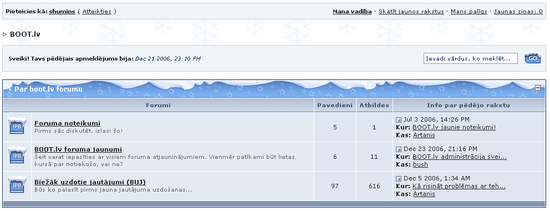
Task: Click the IPB icon beside Biežāk uzdotie jautājumi
Action: 17,184
